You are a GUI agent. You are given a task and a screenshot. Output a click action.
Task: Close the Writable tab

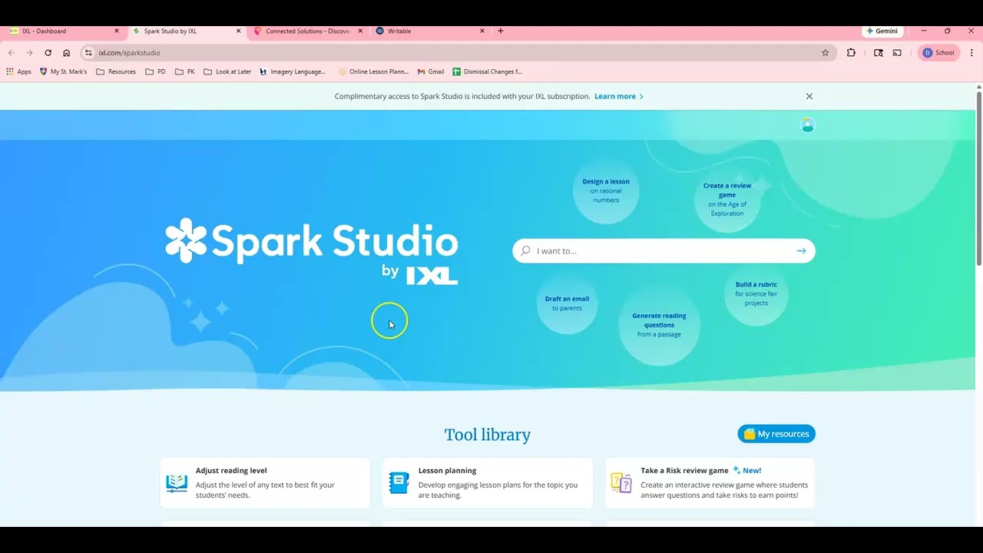(x=482, y=31)
